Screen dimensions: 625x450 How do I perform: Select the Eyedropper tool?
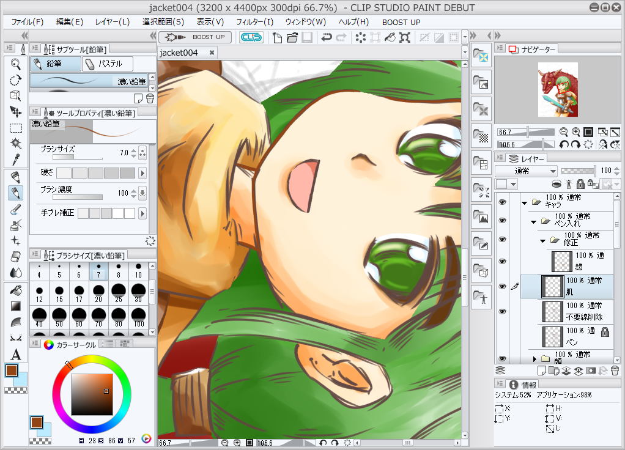[15, 160]
